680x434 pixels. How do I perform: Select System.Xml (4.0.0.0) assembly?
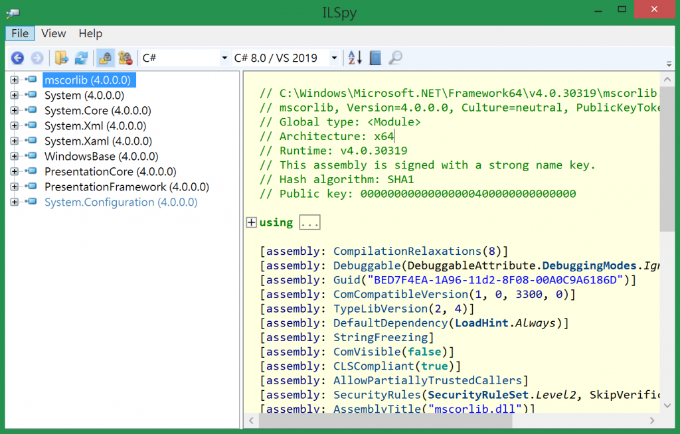(95, 125)
